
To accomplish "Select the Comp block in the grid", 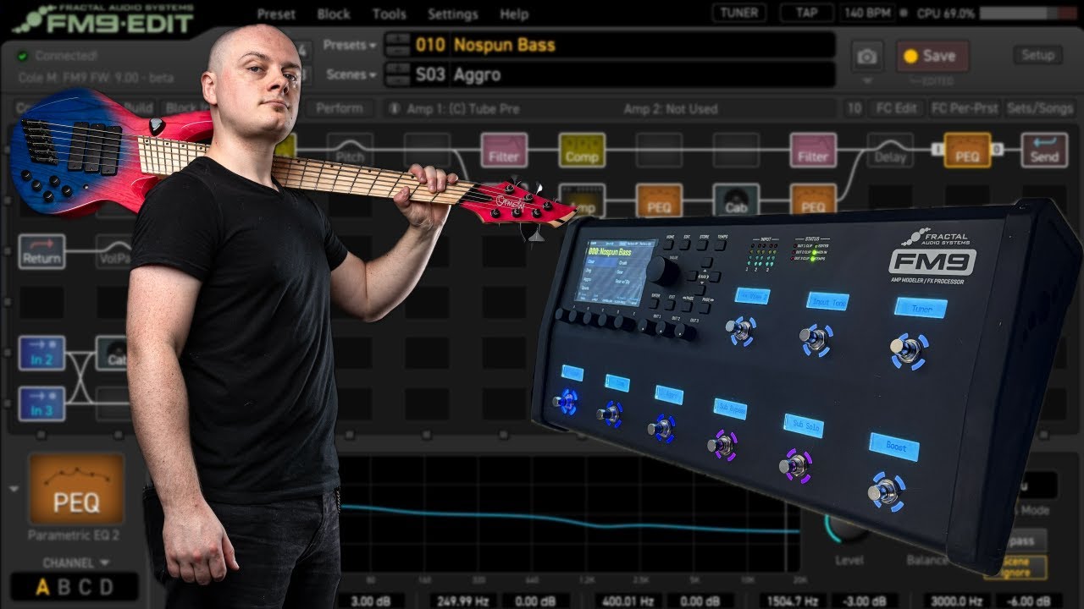I will 582,150.
